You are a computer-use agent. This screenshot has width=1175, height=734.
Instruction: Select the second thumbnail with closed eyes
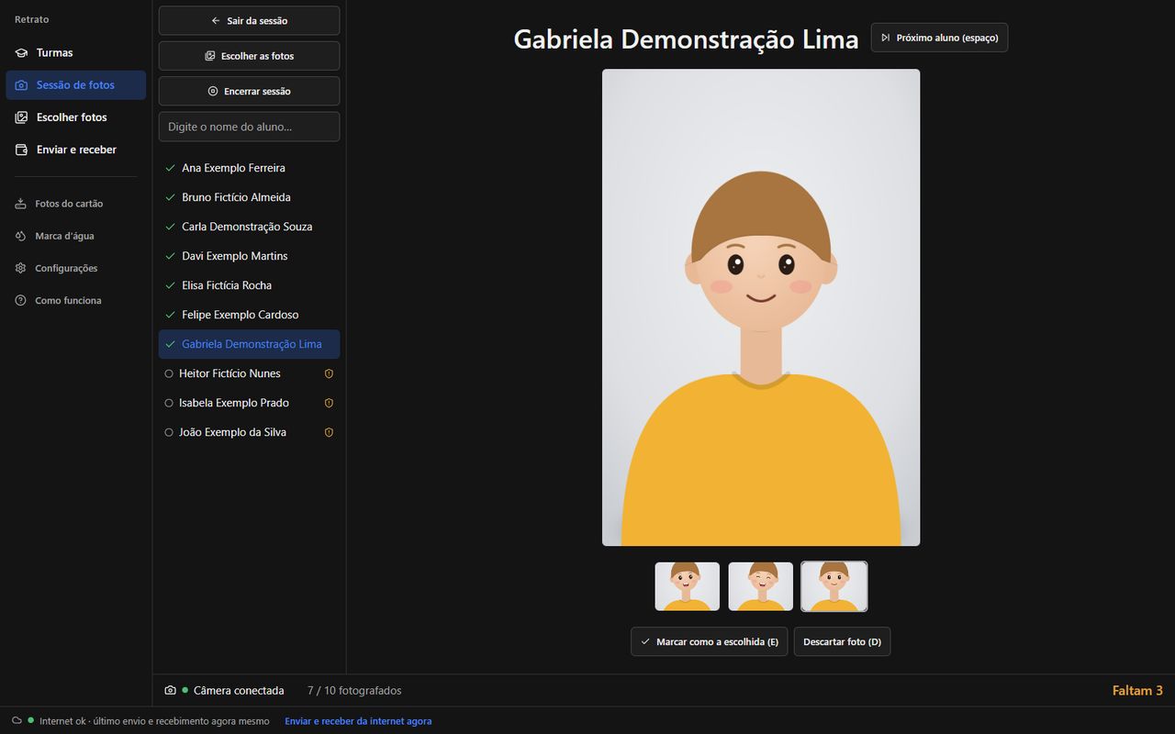pos(761,586)
